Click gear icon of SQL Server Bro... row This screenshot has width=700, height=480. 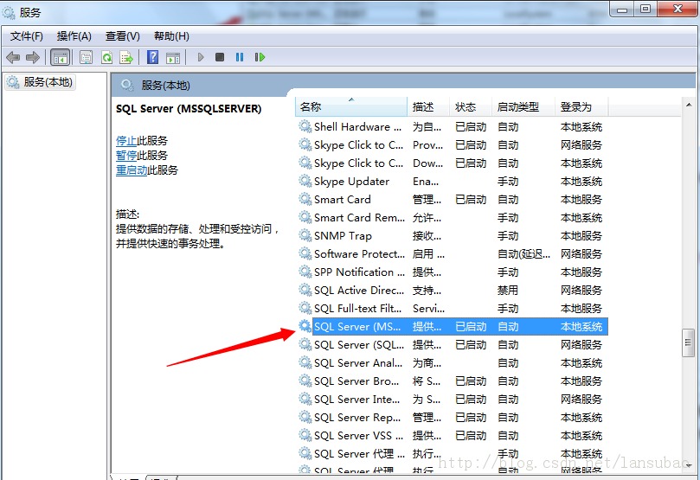point(305,381)
